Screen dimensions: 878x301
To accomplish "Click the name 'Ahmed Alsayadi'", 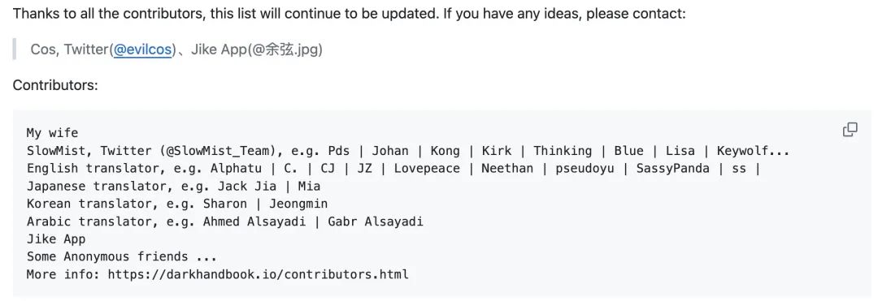I will point(254,221).
